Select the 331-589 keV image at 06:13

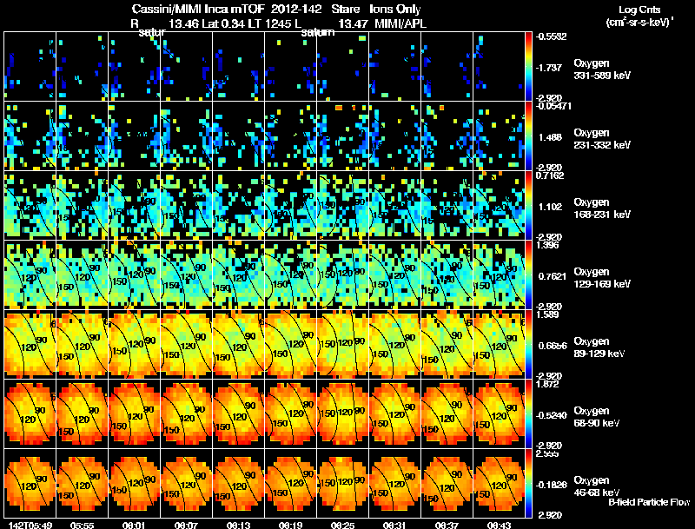click(x=238, y=66)
